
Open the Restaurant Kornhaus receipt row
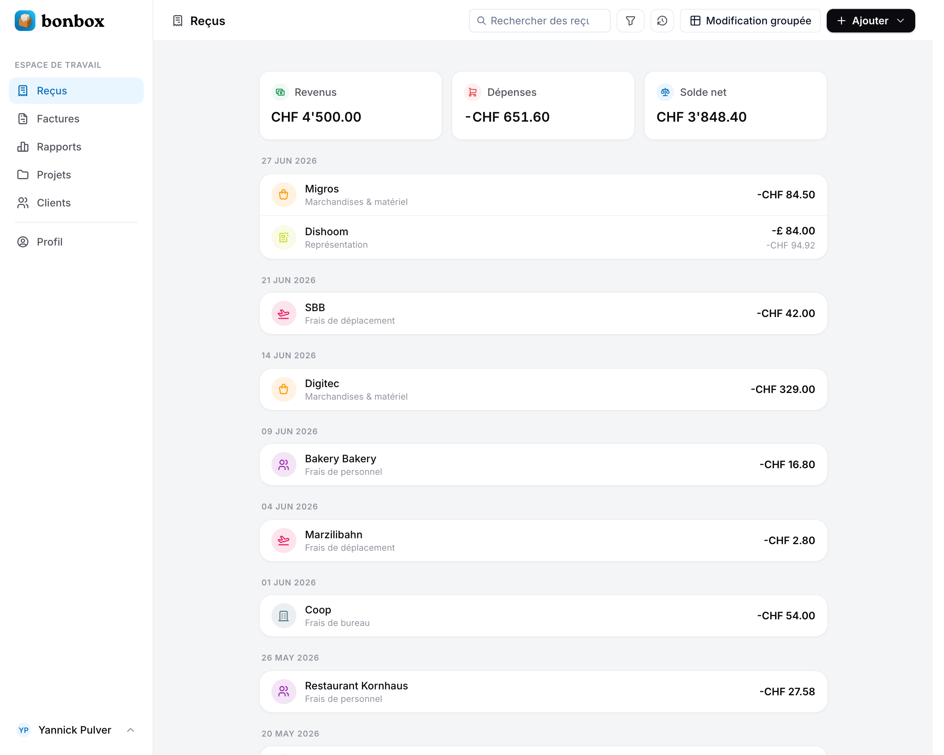(543, 692)
